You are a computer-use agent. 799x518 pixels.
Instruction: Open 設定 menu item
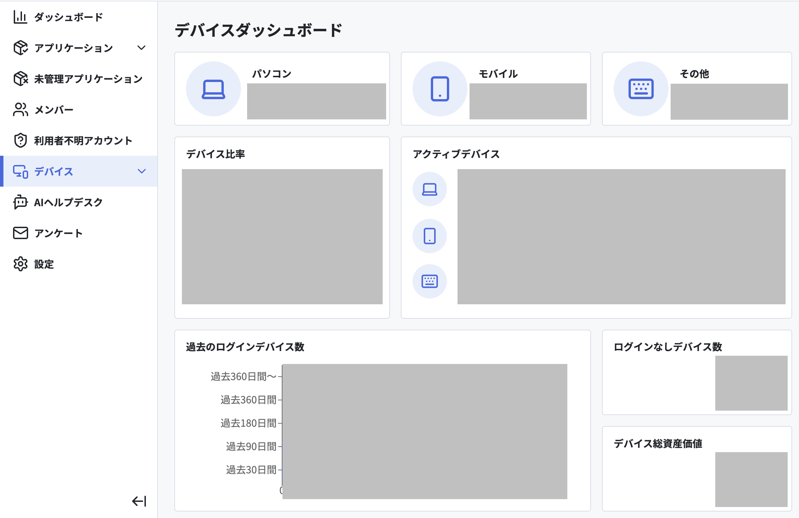tap(79, 264)
